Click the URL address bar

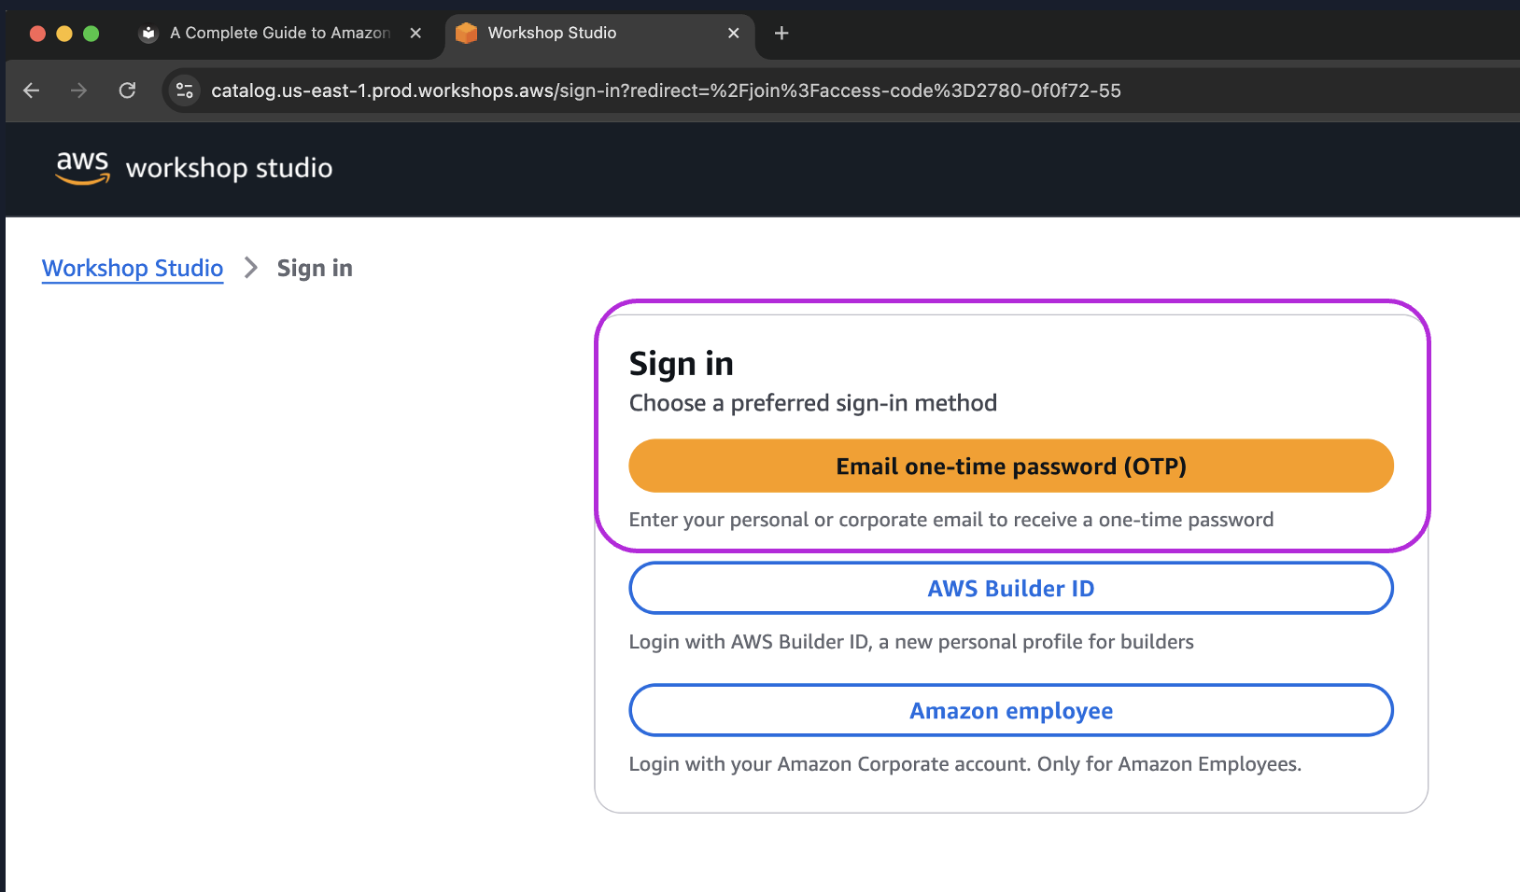[665, 91]
